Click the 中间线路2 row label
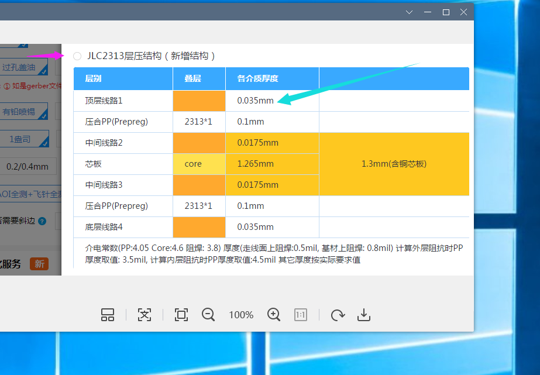 click(104, 143)
